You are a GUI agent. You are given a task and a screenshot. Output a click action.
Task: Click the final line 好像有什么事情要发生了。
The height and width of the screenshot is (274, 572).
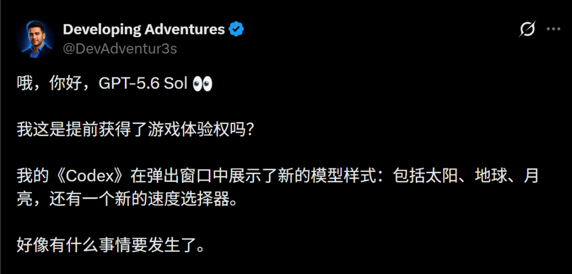click(x=115, y=247)
